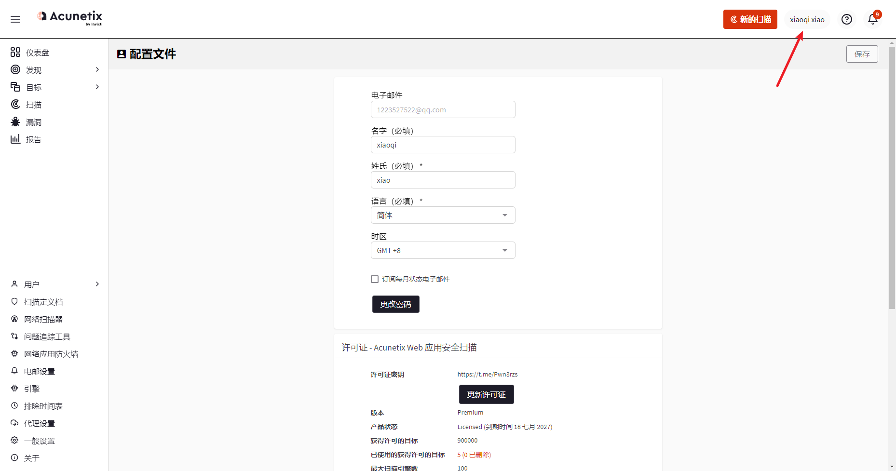Click the issue tracker icon beside 问题追踪工具
Screen dimensions: 896x471
[x=14, y=336]
